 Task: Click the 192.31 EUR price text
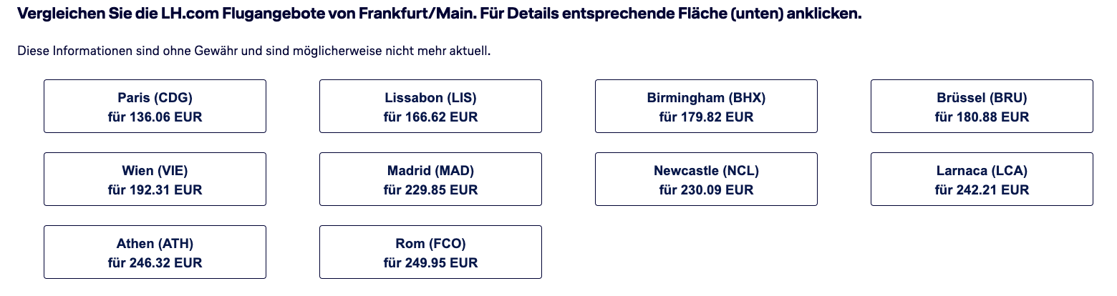(x=155, y=190)
